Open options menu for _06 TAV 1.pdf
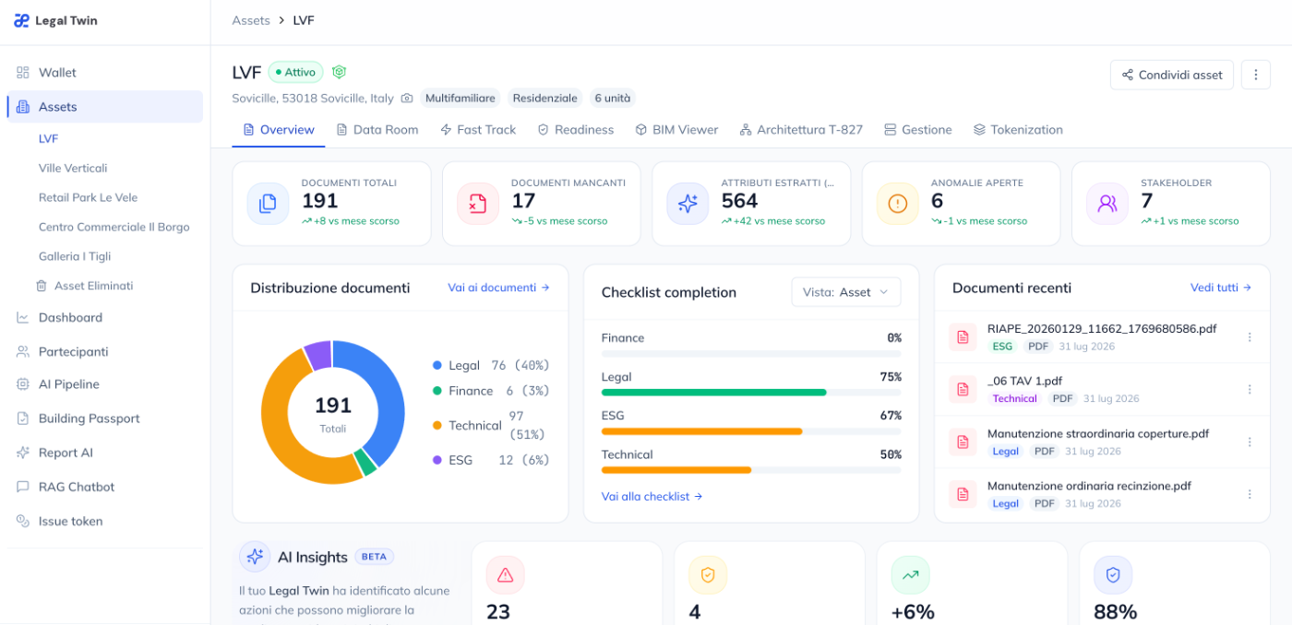 pos(1250,390)
